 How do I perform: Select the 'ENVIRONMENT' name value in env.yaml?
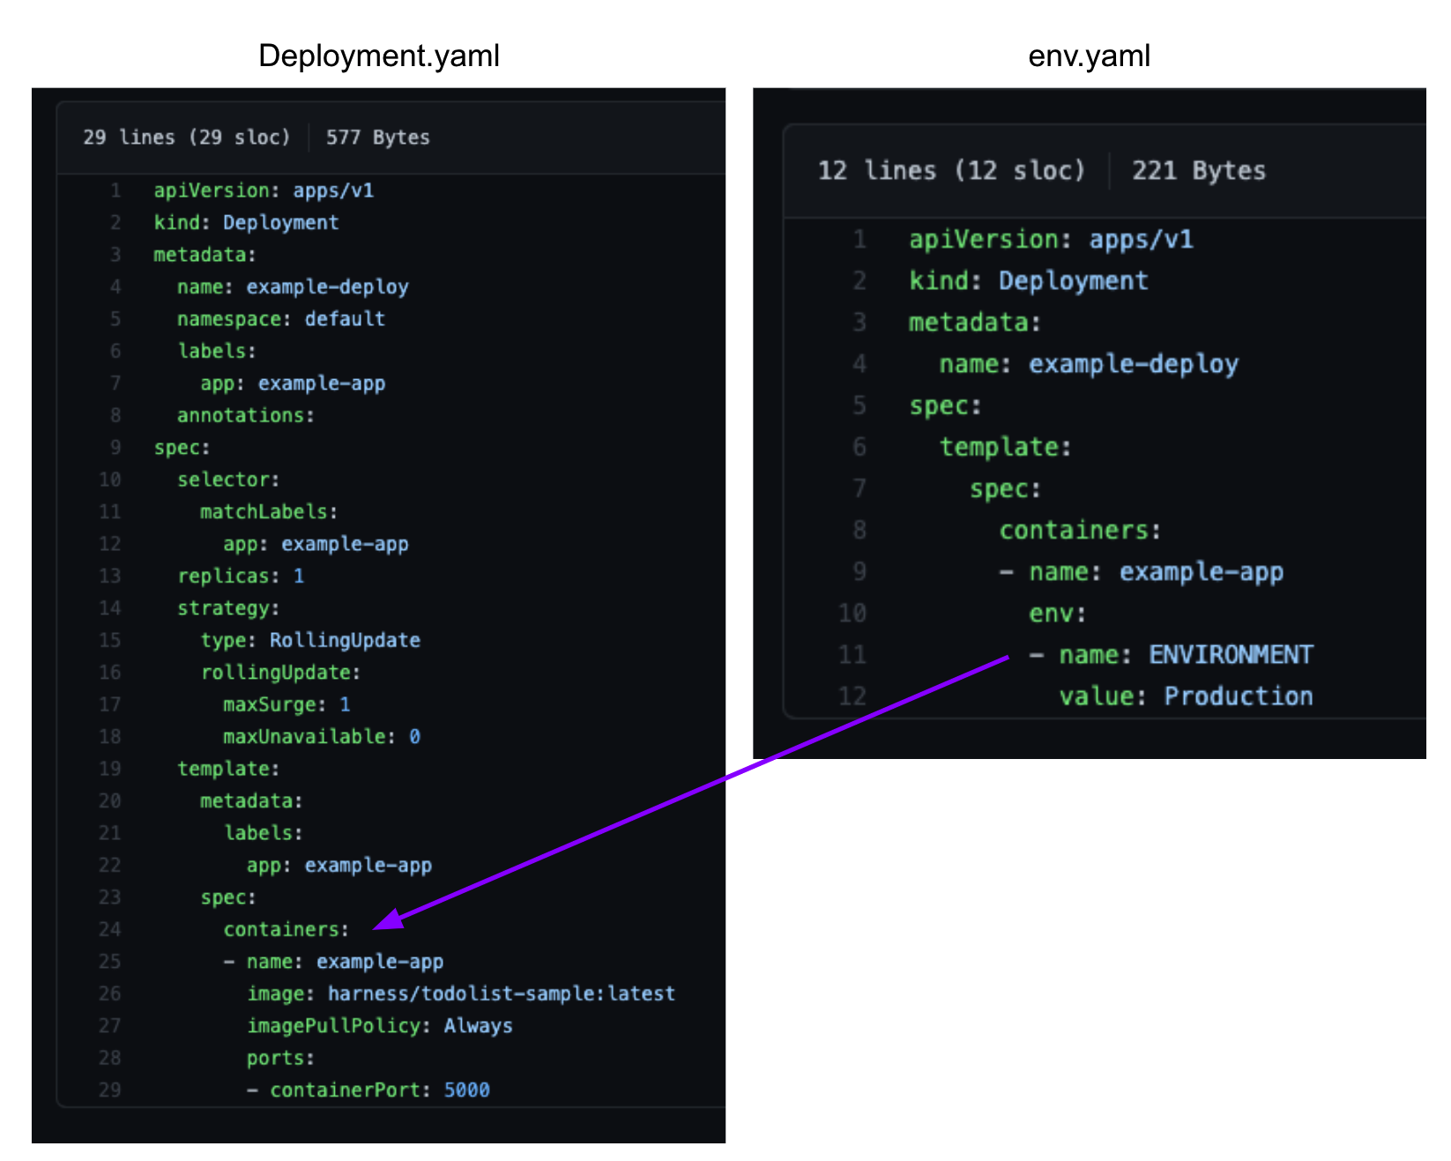(1230, 654)
